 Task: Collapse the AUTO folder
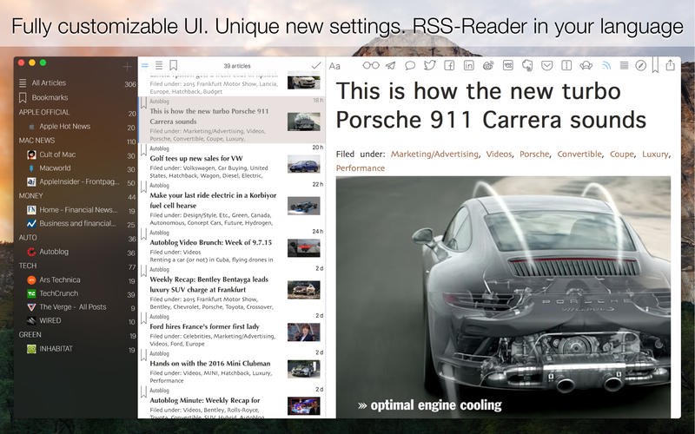pos(28,237)
